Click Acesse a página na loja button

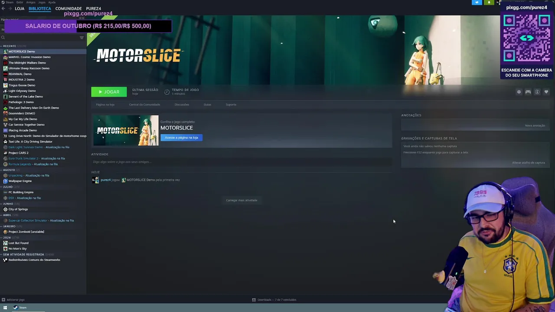click(x=181, y=138)
